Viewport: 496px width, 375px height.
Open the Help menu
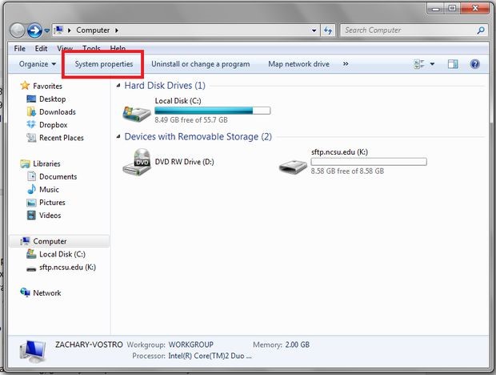tap(118, 48)
